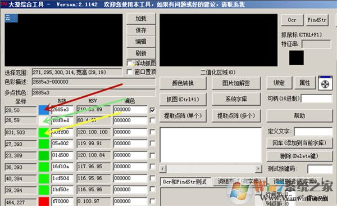Select the off-white swatch for row 26,59

44,120
